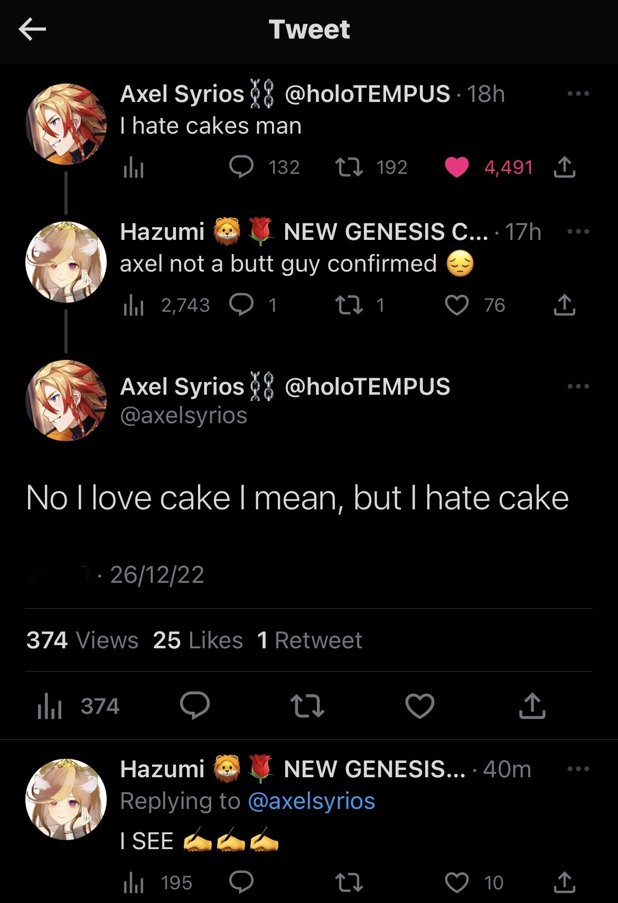
Task: Unlike the "I hate cakes man" tweet
Action: pos(457,167)
